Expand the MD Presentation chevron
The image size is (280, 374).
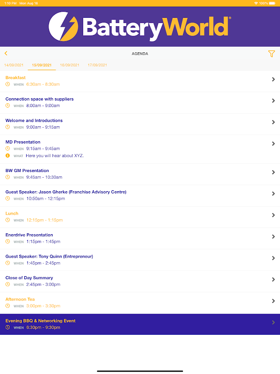tap(273, 144)
